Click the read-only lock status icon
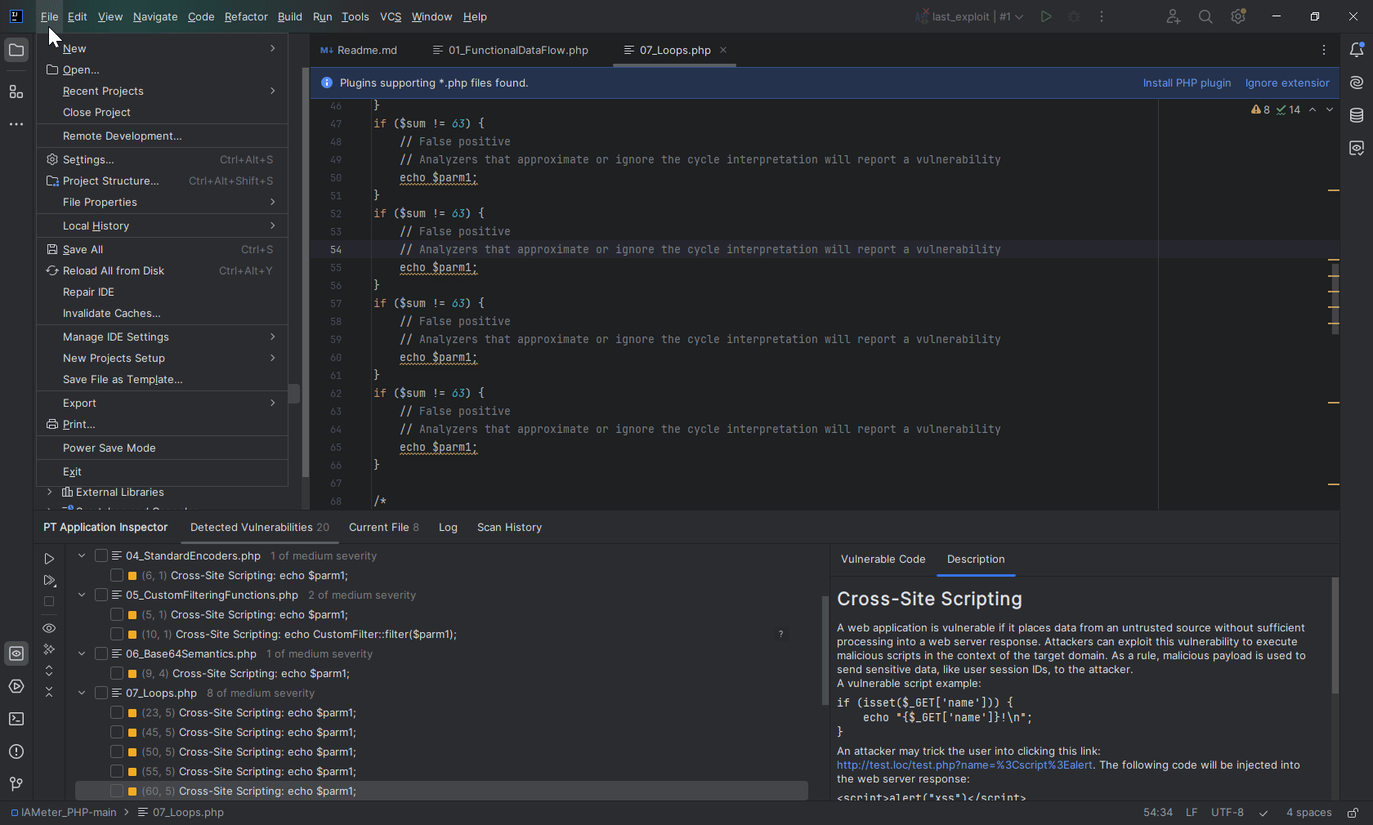This screenshot has height=825, width=1373. point(1353,813)
